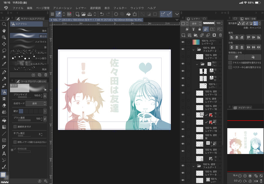This screenshot has height=184, width=264.
Task: Click the Redo arrow in command bar
Action: pos(108,14)
